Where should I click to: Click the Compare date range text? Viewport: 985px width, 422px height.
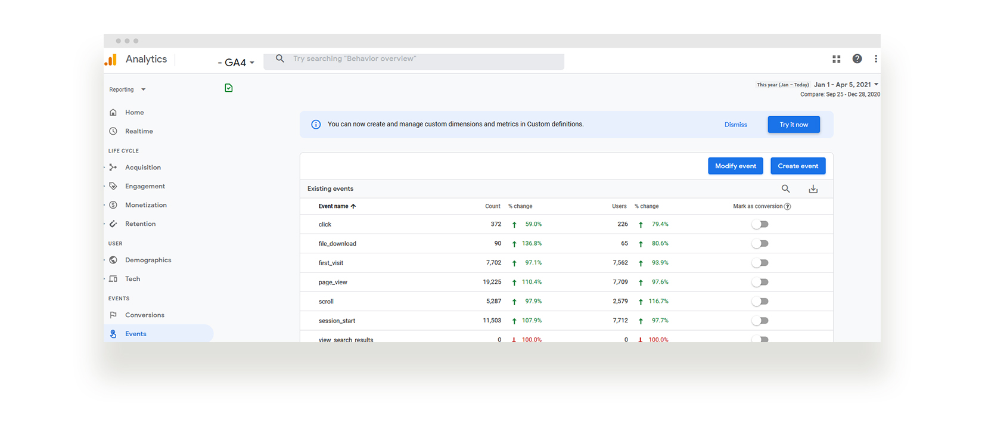[840, 94]
